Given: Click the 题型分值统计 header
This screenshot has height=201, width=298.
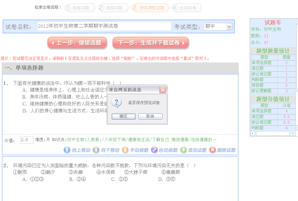Looking at the screenshot, I should pyautogui.click(x=273, y=99).
